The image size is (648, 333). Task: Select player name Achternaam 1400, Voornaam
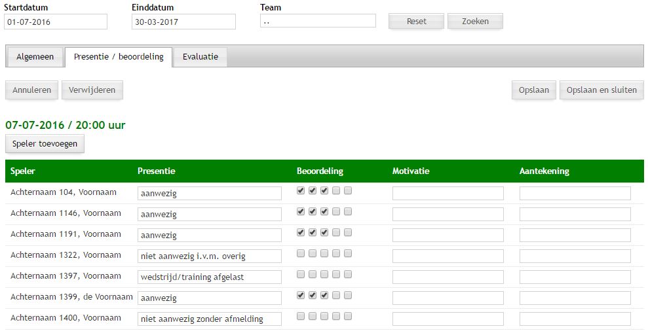click(66, 318)
